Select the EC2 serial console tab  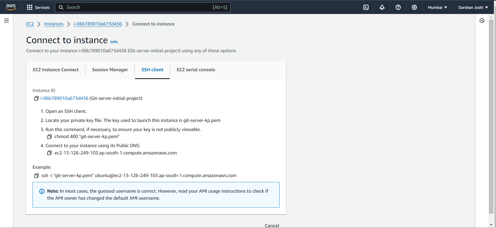[x=196, y=70]
